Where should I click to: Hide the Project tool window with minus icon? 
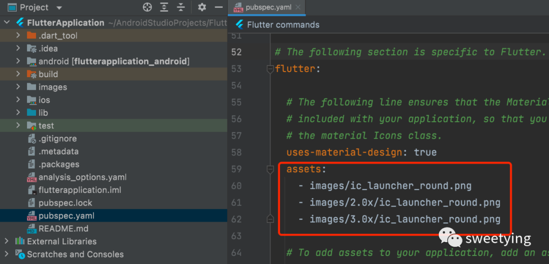pos(219,7)
